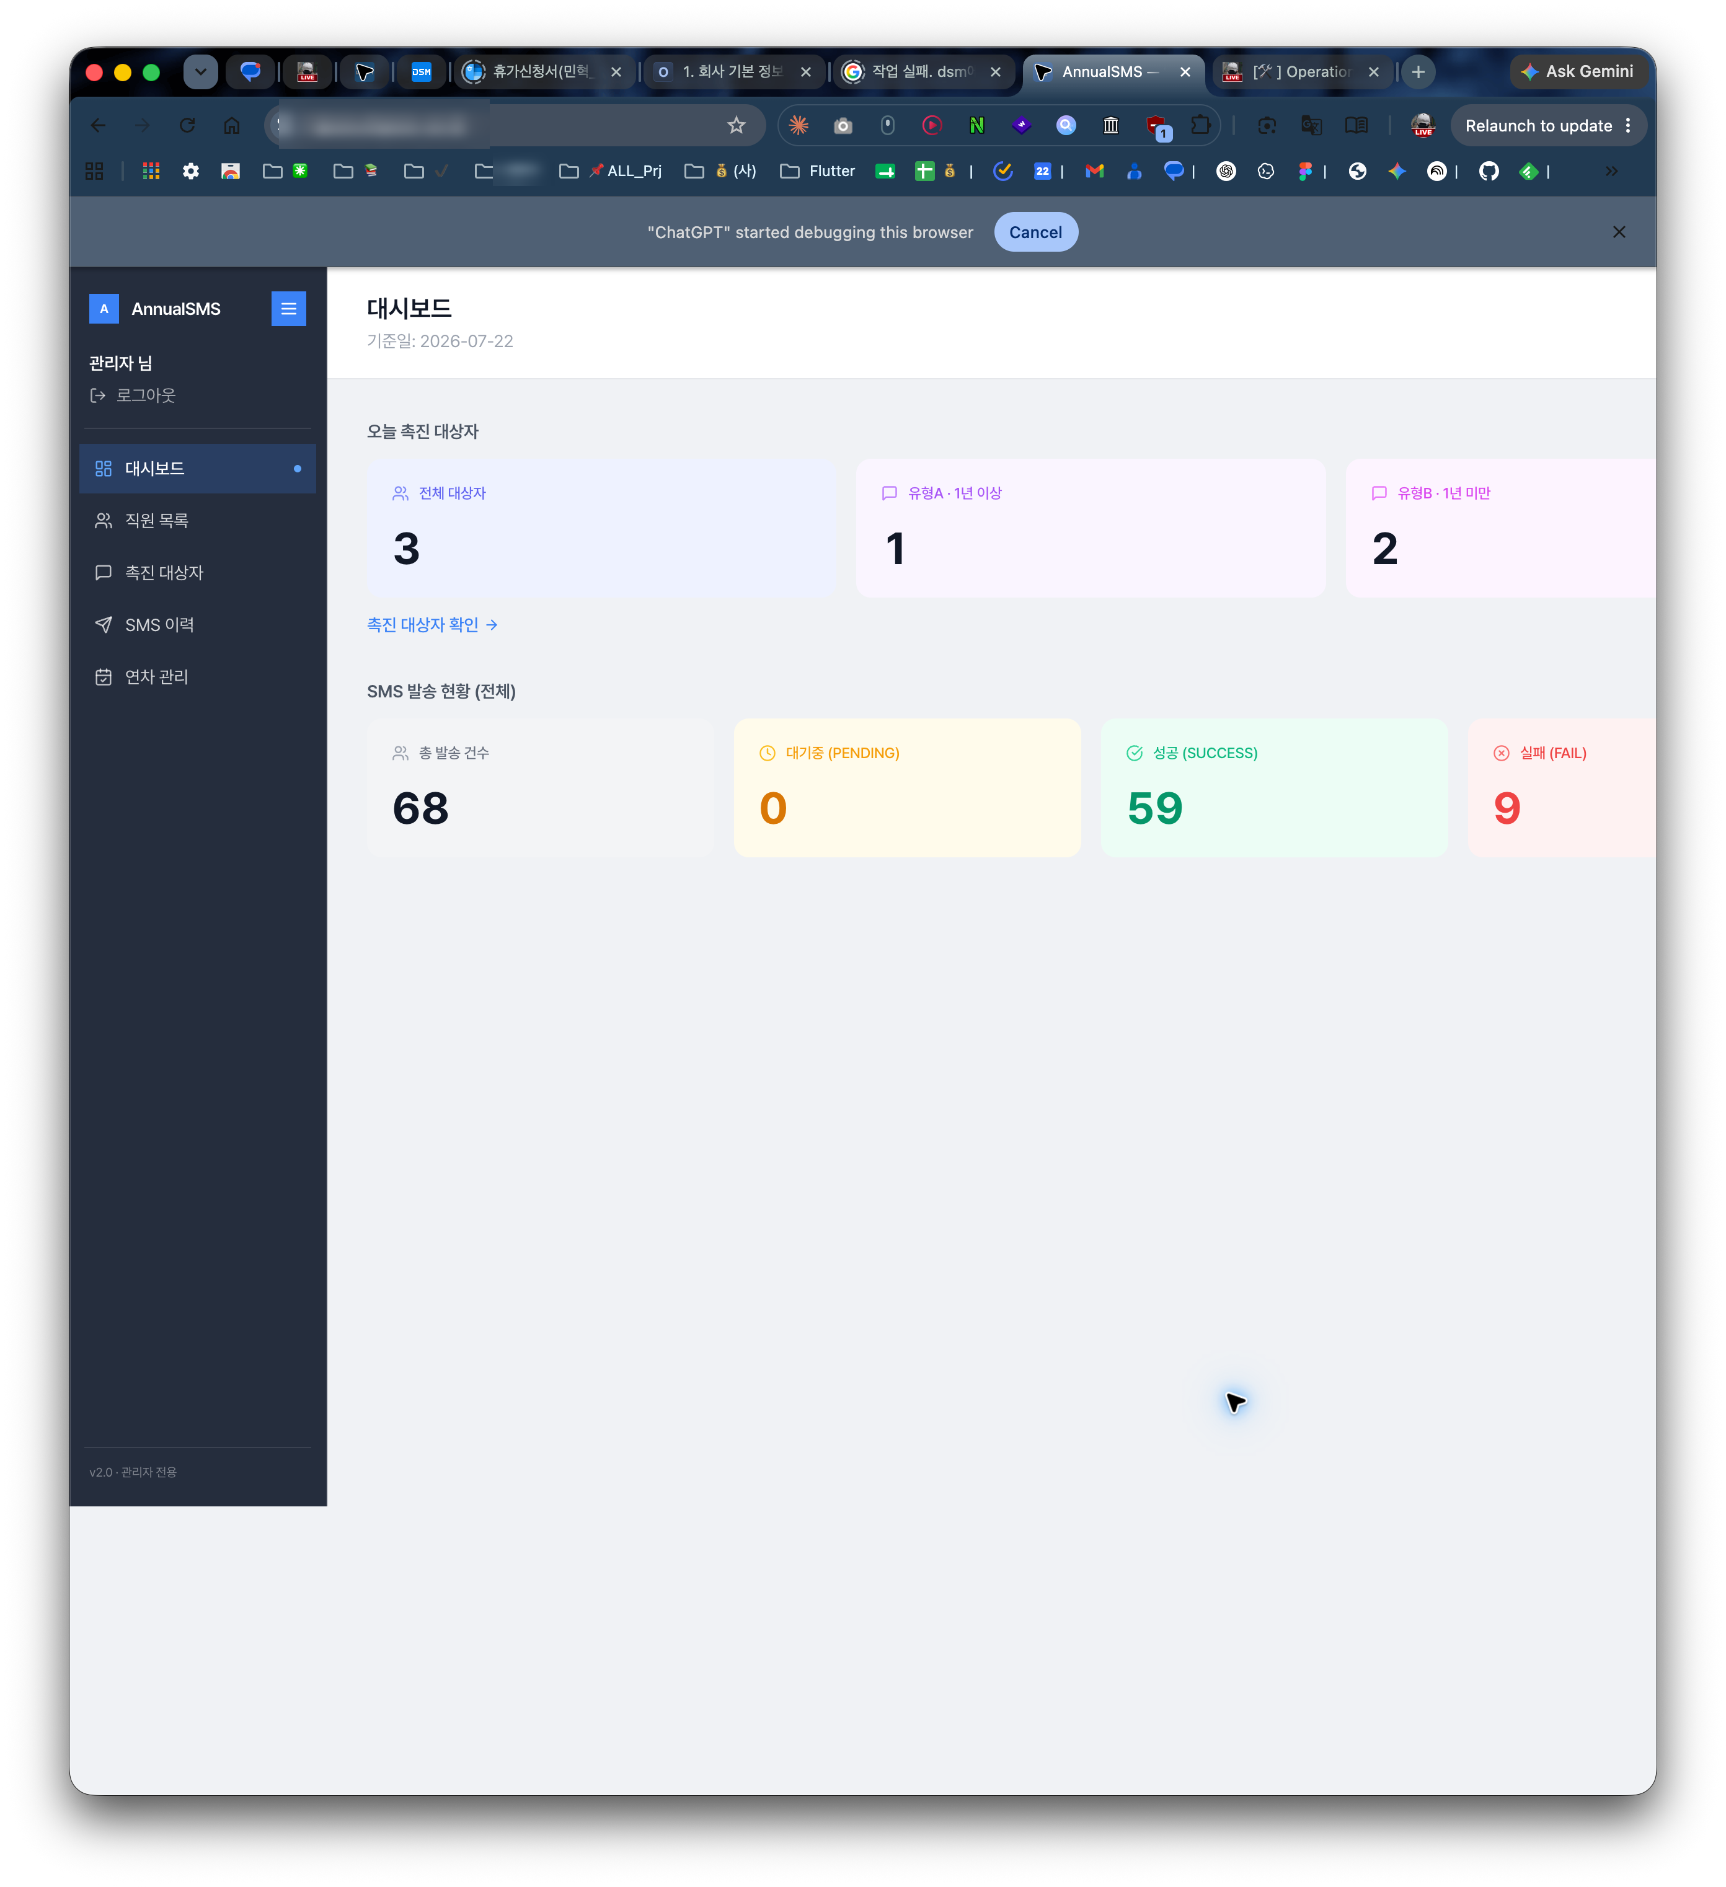Open the browser extensions puzzle icon
This screenshot has width=1726, height=1887.
click(1200, 125)
